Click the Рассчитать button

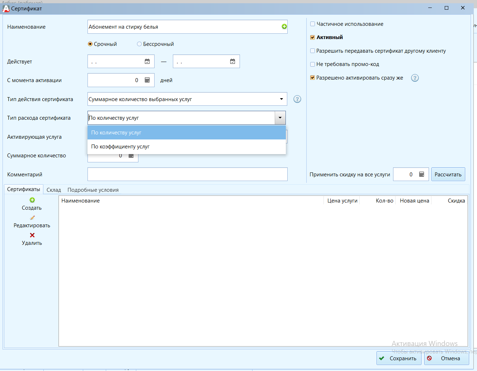point(448,175)
